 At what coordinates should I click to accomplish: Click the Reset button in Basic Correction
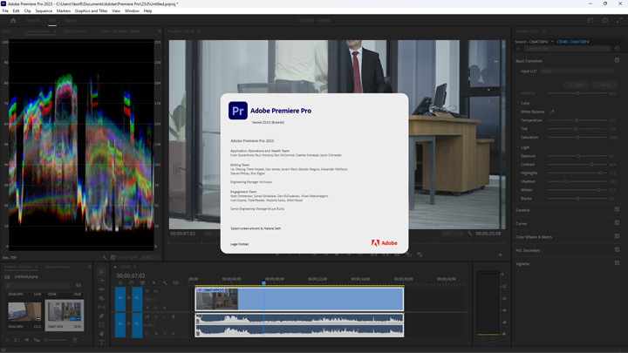[604, 85]
